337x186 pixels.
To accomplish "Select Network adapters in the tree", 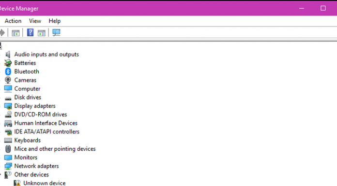I will pos(36,166).
